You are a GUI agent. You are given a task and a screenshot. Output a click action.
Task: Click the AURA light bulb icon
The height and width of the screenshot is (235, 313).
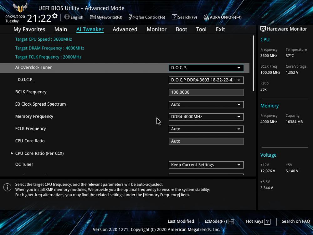point(206,17)
